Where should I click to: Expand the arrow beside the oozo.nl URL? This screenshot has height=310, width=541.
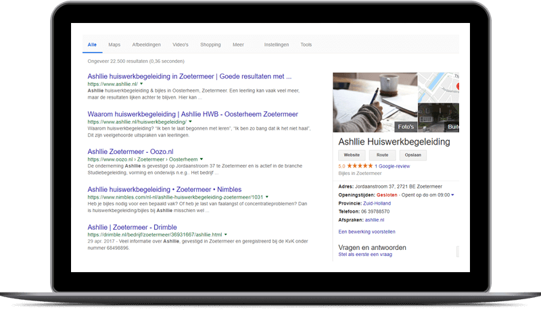click(x=202, y=159)
